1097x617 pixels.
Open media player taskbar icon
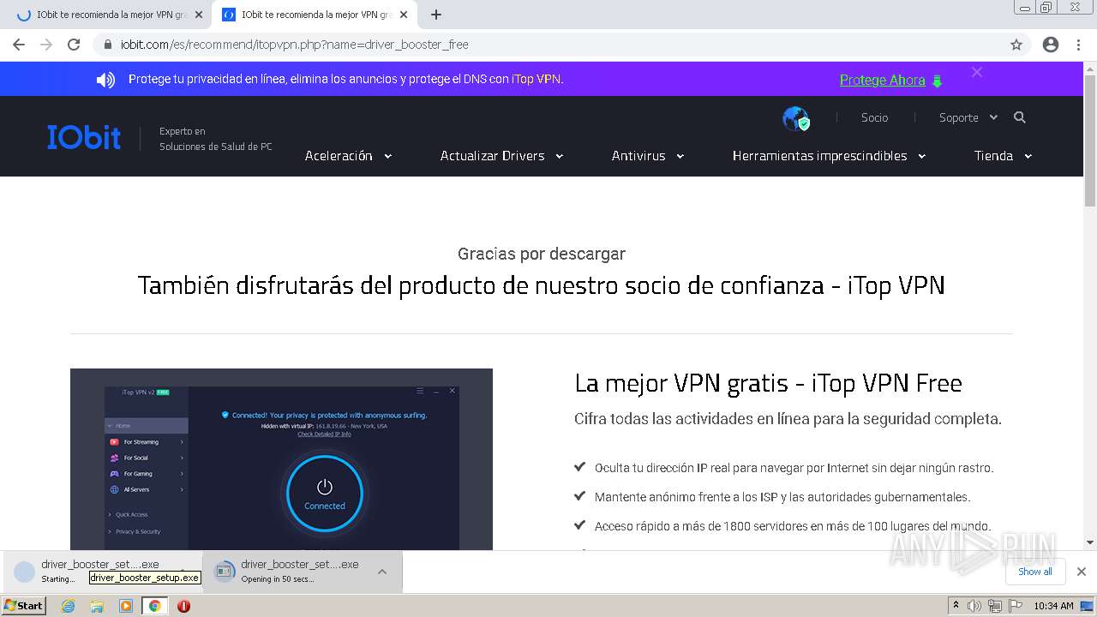[126, 606]
